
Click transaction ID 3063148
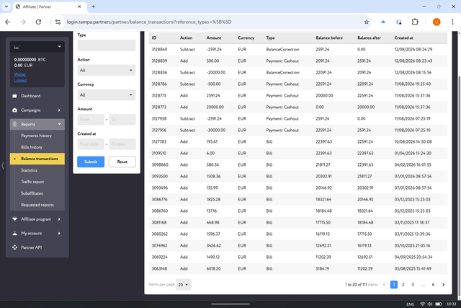[x=159, y=268]
